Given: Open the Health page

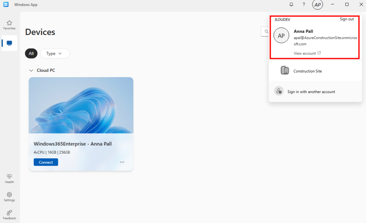Looking at the screenshot, I should pyautogui.click(x=9, y=178).
